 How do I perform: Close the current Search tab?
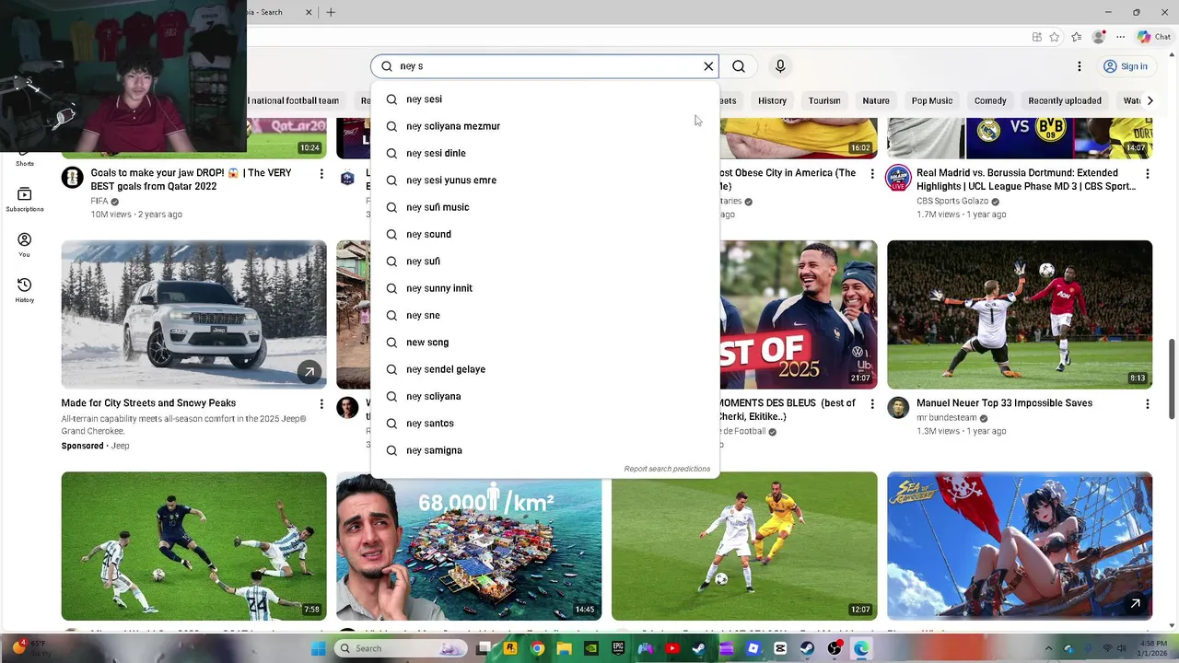[309, 12]
